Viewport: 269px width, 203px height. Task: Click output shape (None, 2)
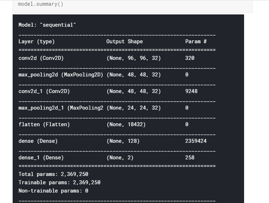coord(120,158)
